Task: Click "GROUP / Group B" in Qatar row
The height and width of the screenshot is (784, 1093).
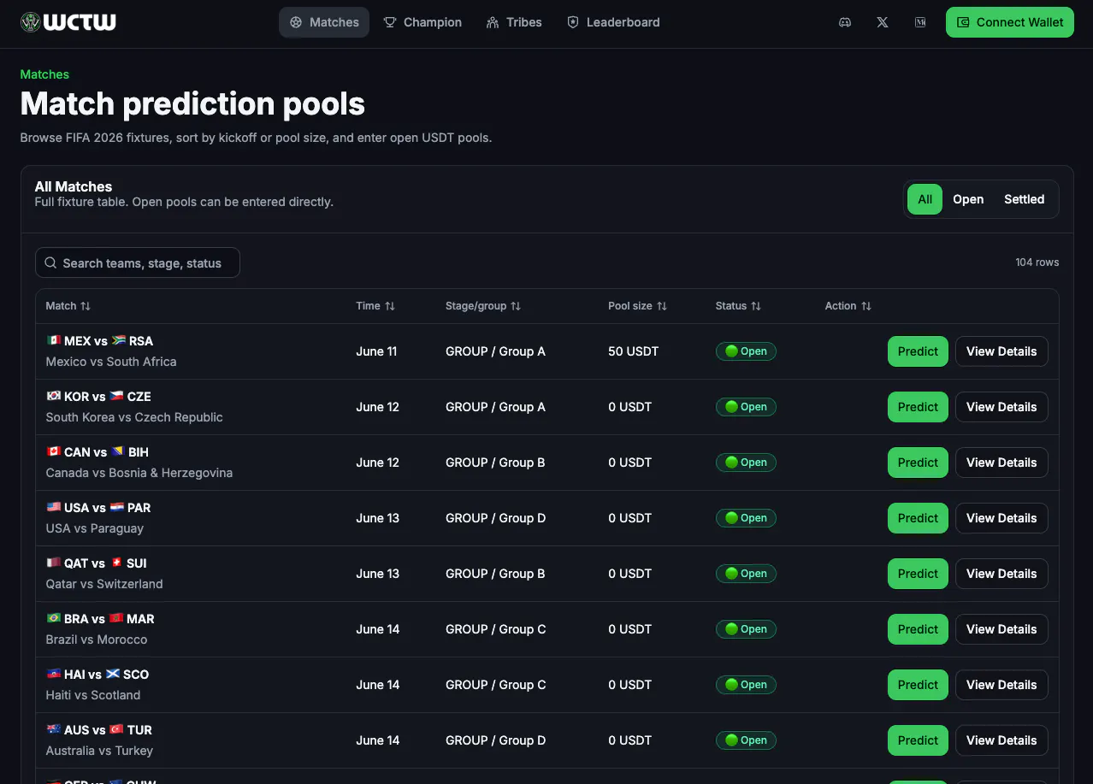Action: 495,574
